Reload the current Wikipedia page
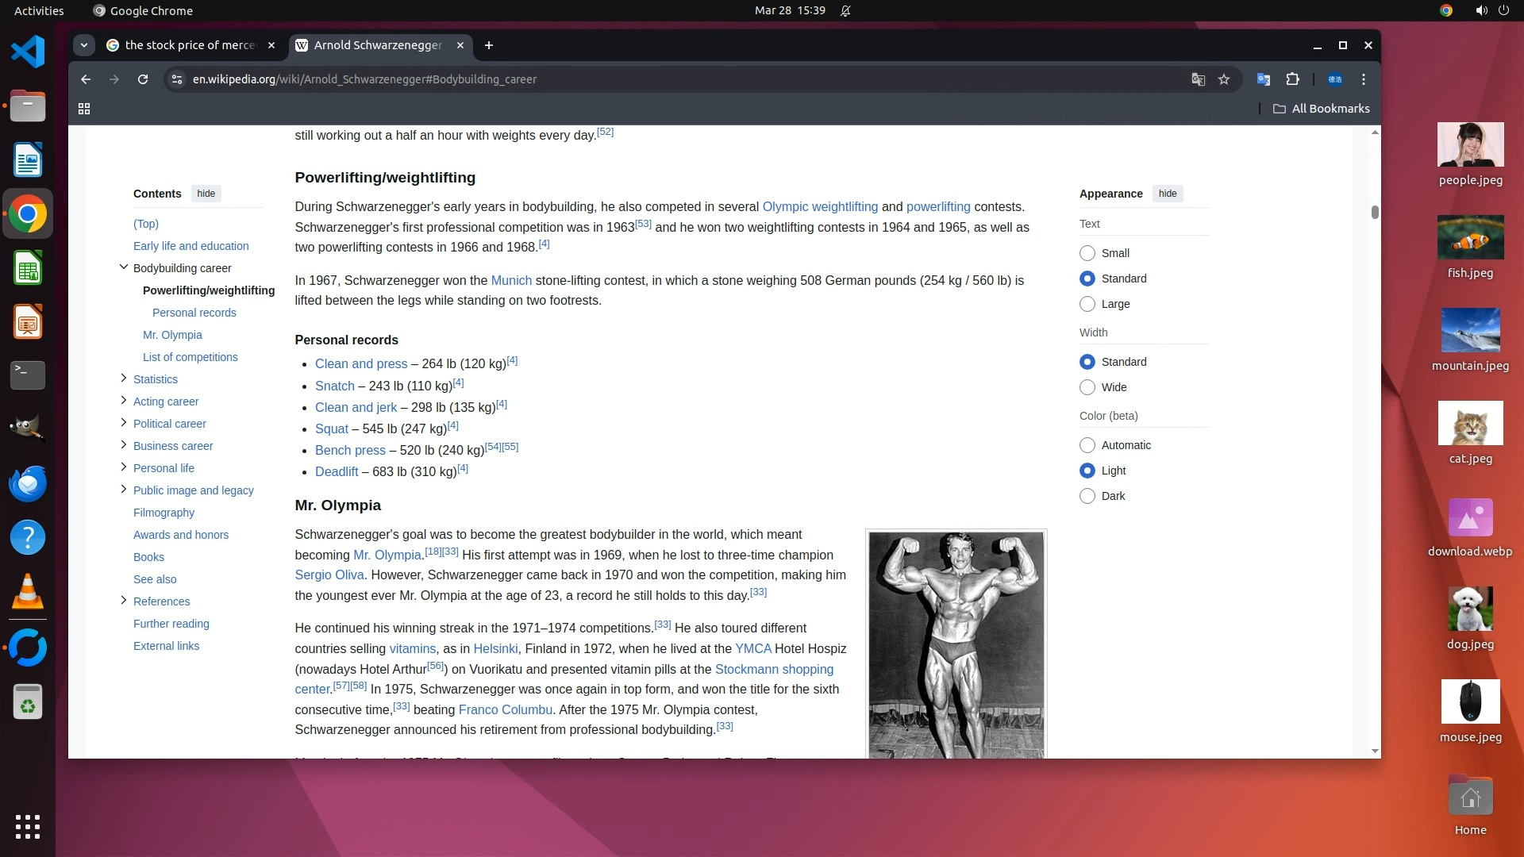 [x=143, y=79]
